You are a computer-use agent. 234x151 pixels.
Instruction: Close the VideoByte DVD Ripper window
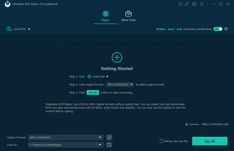click(x=228, y=4)
